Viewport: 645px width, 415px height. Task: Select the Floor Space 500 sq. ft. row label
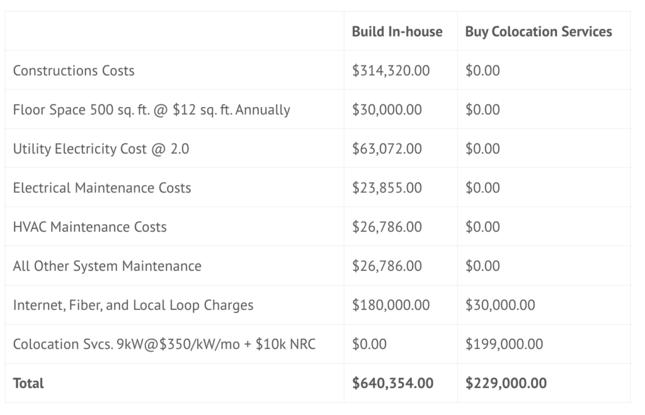(x=151, y=109)
